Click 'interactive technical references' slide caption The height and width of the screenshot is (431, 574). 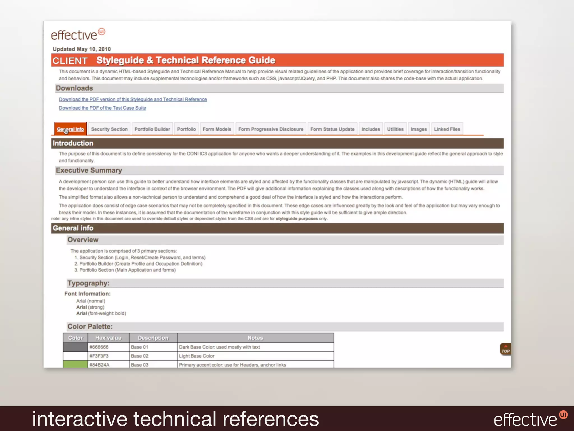[176, 419]
